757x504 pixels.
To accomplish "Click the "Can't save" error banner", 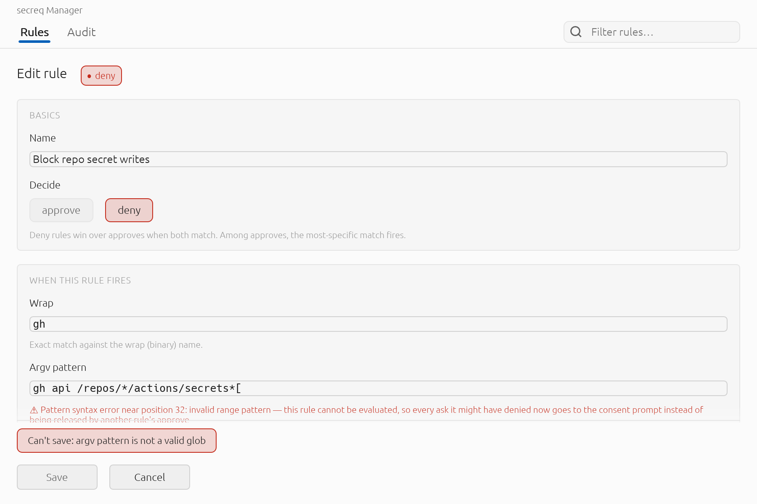I will pyautogui.click(x=117, y=441).
